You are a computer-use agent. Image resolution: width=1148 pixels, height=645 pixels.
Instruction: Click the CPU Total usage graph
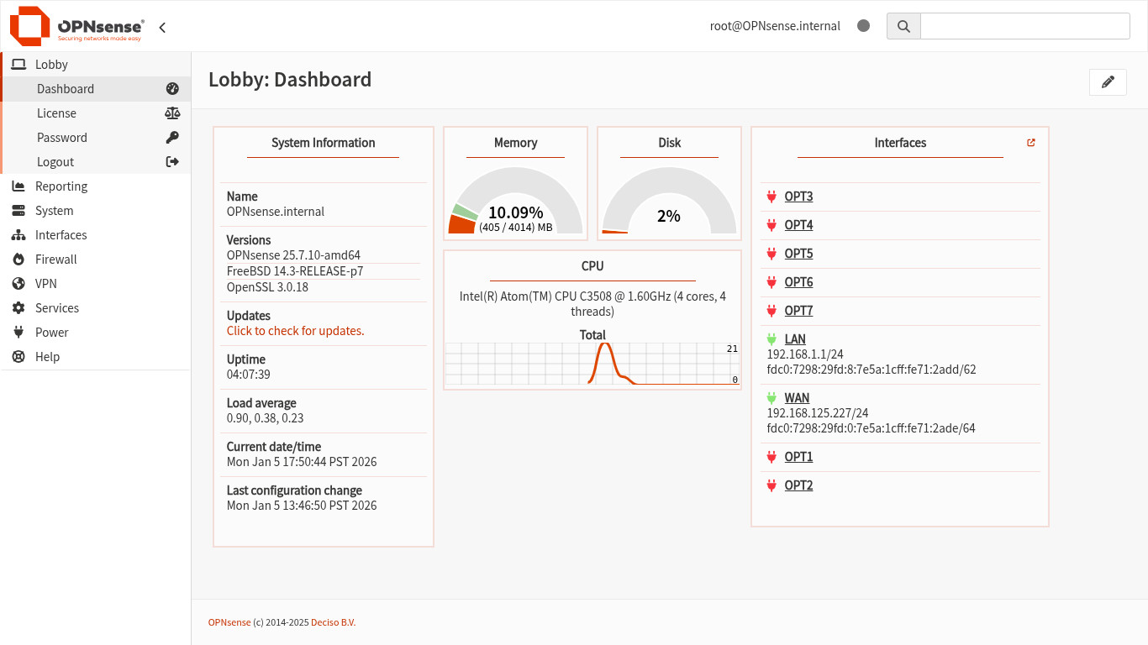pyautogui.click(x=592, y=364)
